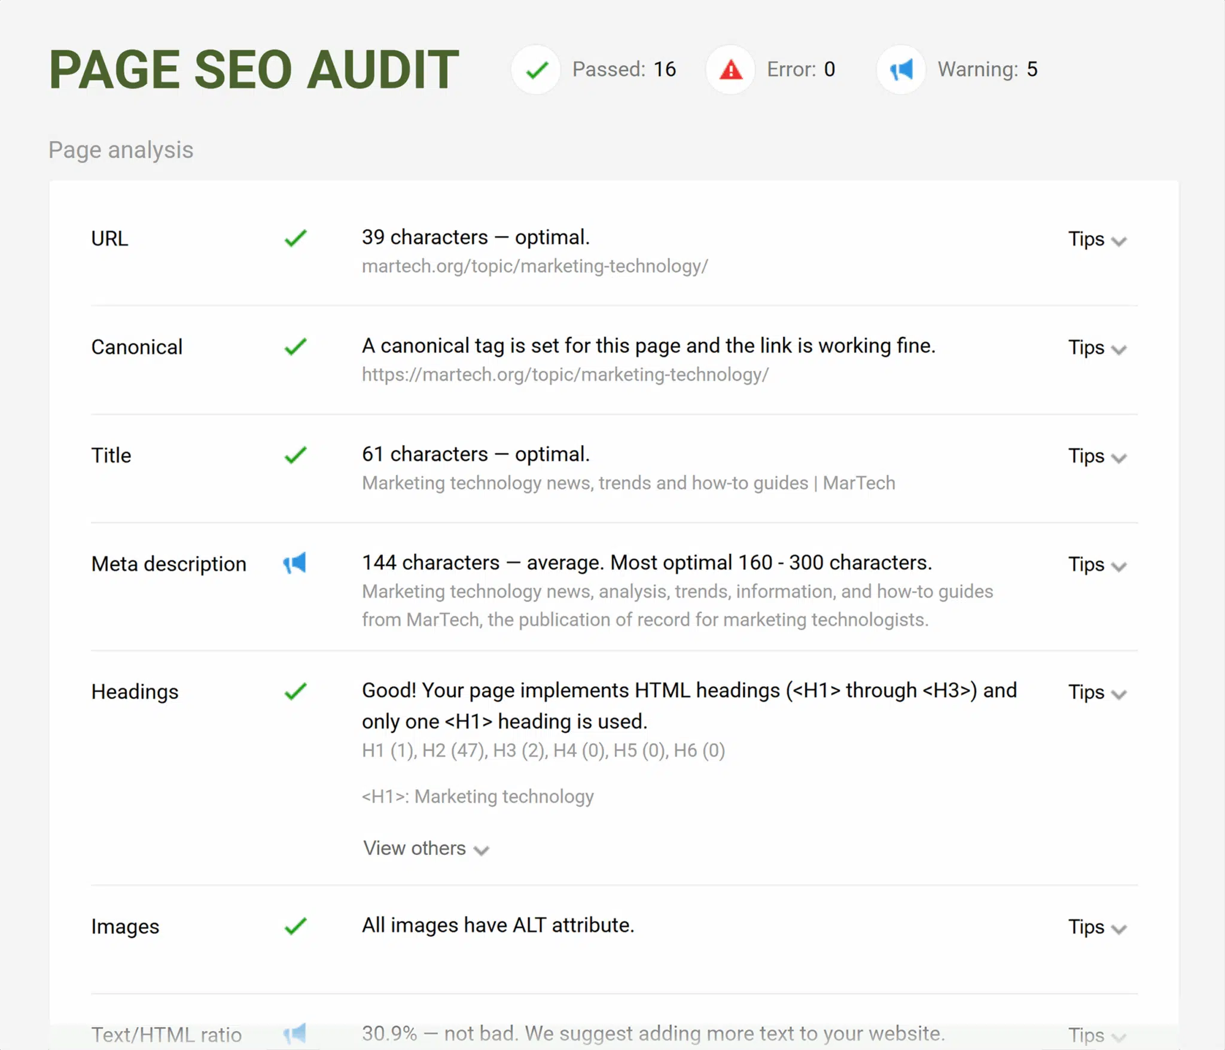The image size is (1225, 1050).
Task: Open the https://martech.org canonical link
Action: [x=565, y=375]
